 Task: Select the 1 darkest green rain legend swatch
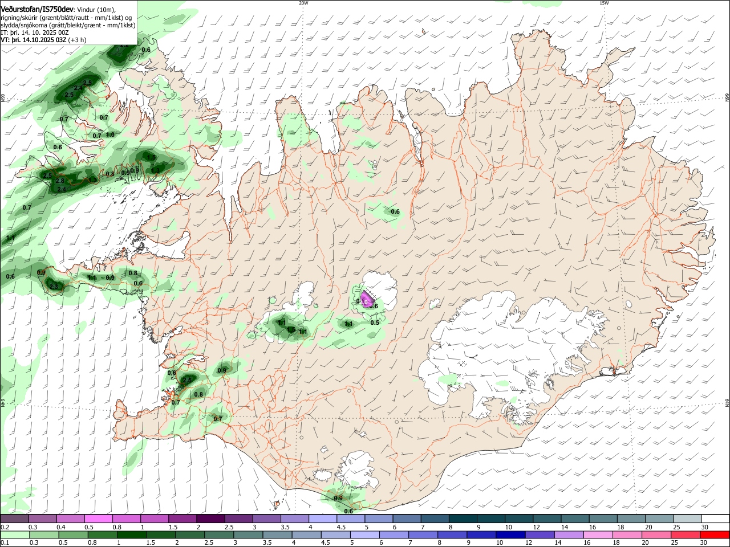[131, 534]
